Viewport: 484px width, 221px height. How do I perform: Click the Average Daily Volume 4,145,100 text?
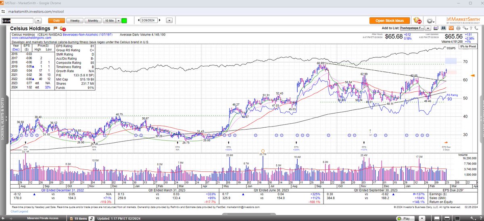[x=142, y=35]
